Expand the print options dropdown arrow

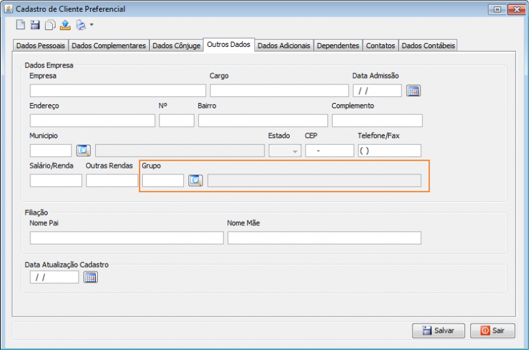pyautogui.click(x=91, y=24)
